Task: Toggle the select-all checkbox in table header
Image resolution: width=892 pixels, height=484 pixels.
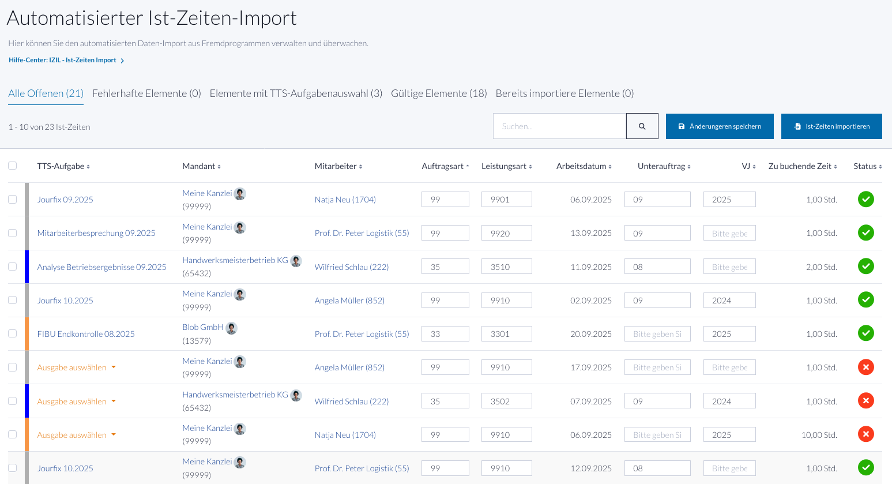Action: 13,166
